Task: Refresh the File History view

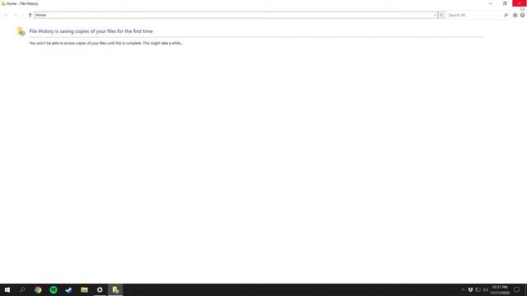Action: click(442, 15)
